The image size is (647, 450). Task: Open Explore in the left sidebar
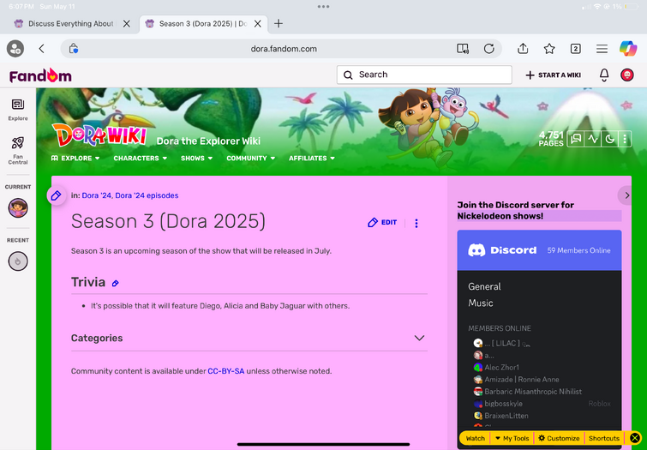pos(18,110)
